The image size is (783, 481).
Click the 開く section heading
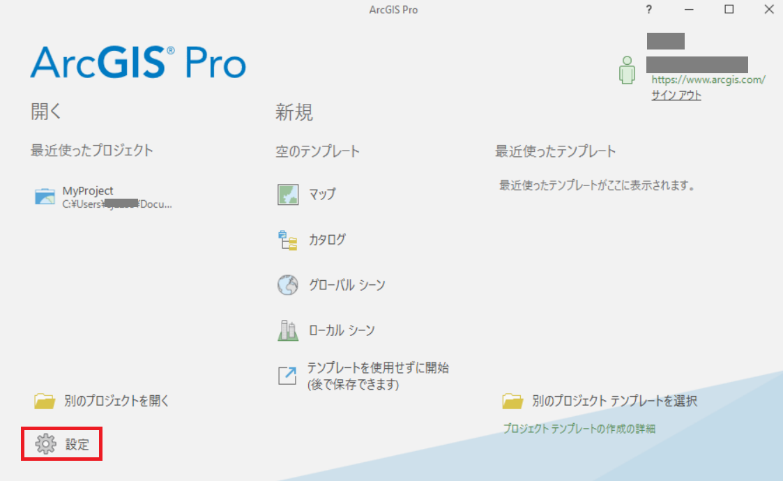tap(45, 112)
